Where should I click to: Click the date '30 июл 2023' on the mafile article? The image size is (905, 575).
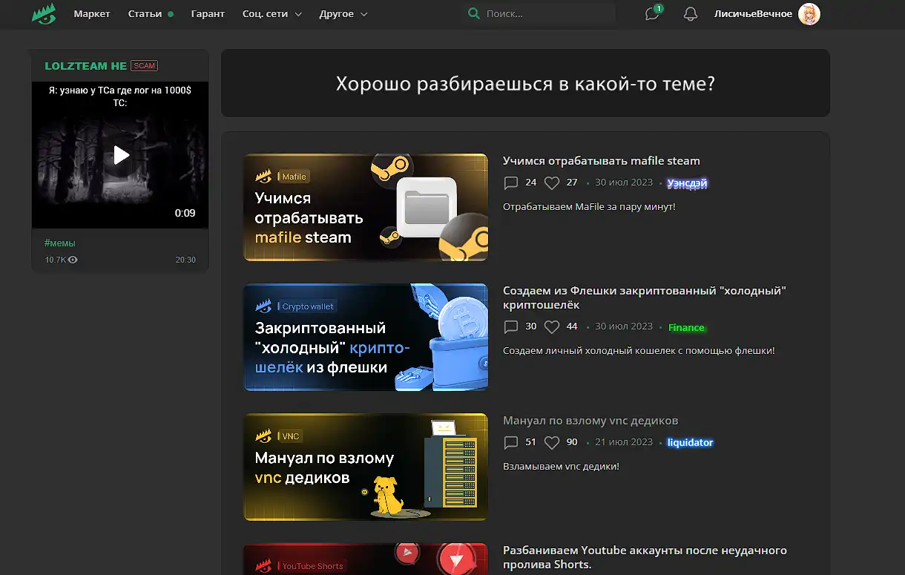tap(624, 183)
